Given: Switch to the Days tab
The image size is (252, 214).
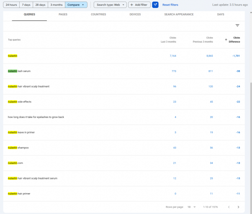Looking at the screenshot, I should point(221,15).
